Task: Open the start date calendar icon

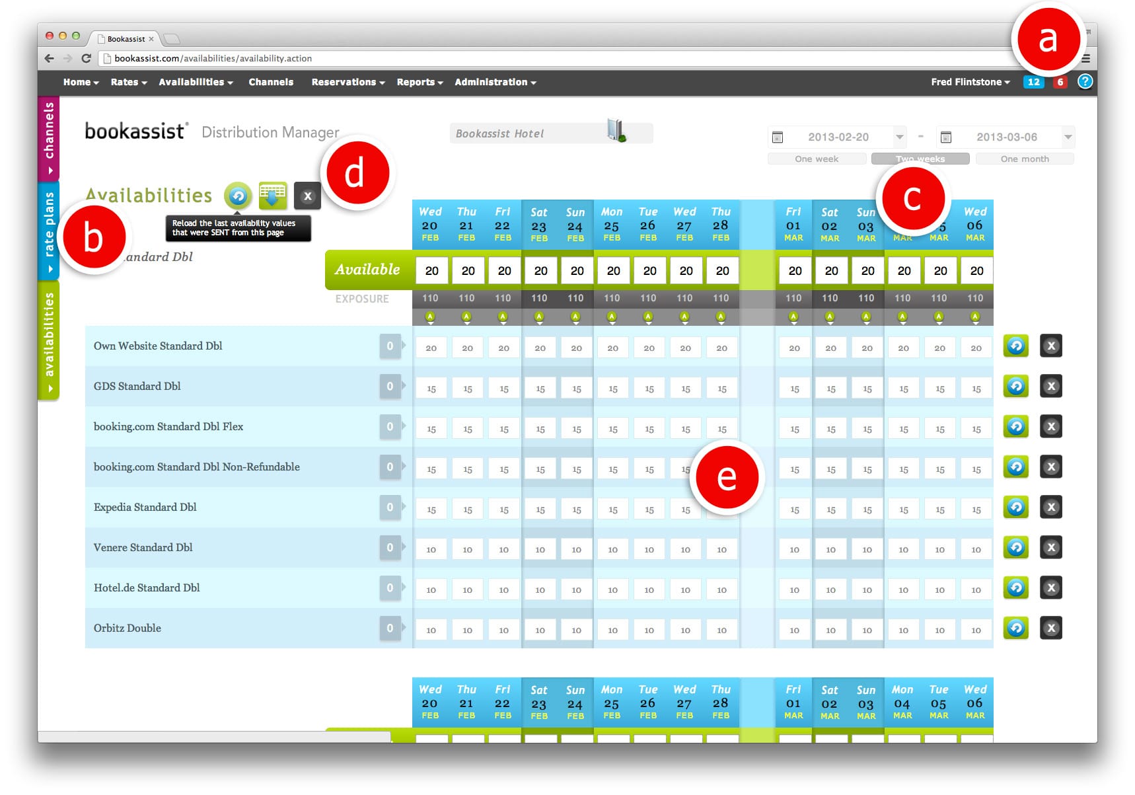Action: point(778,137)
